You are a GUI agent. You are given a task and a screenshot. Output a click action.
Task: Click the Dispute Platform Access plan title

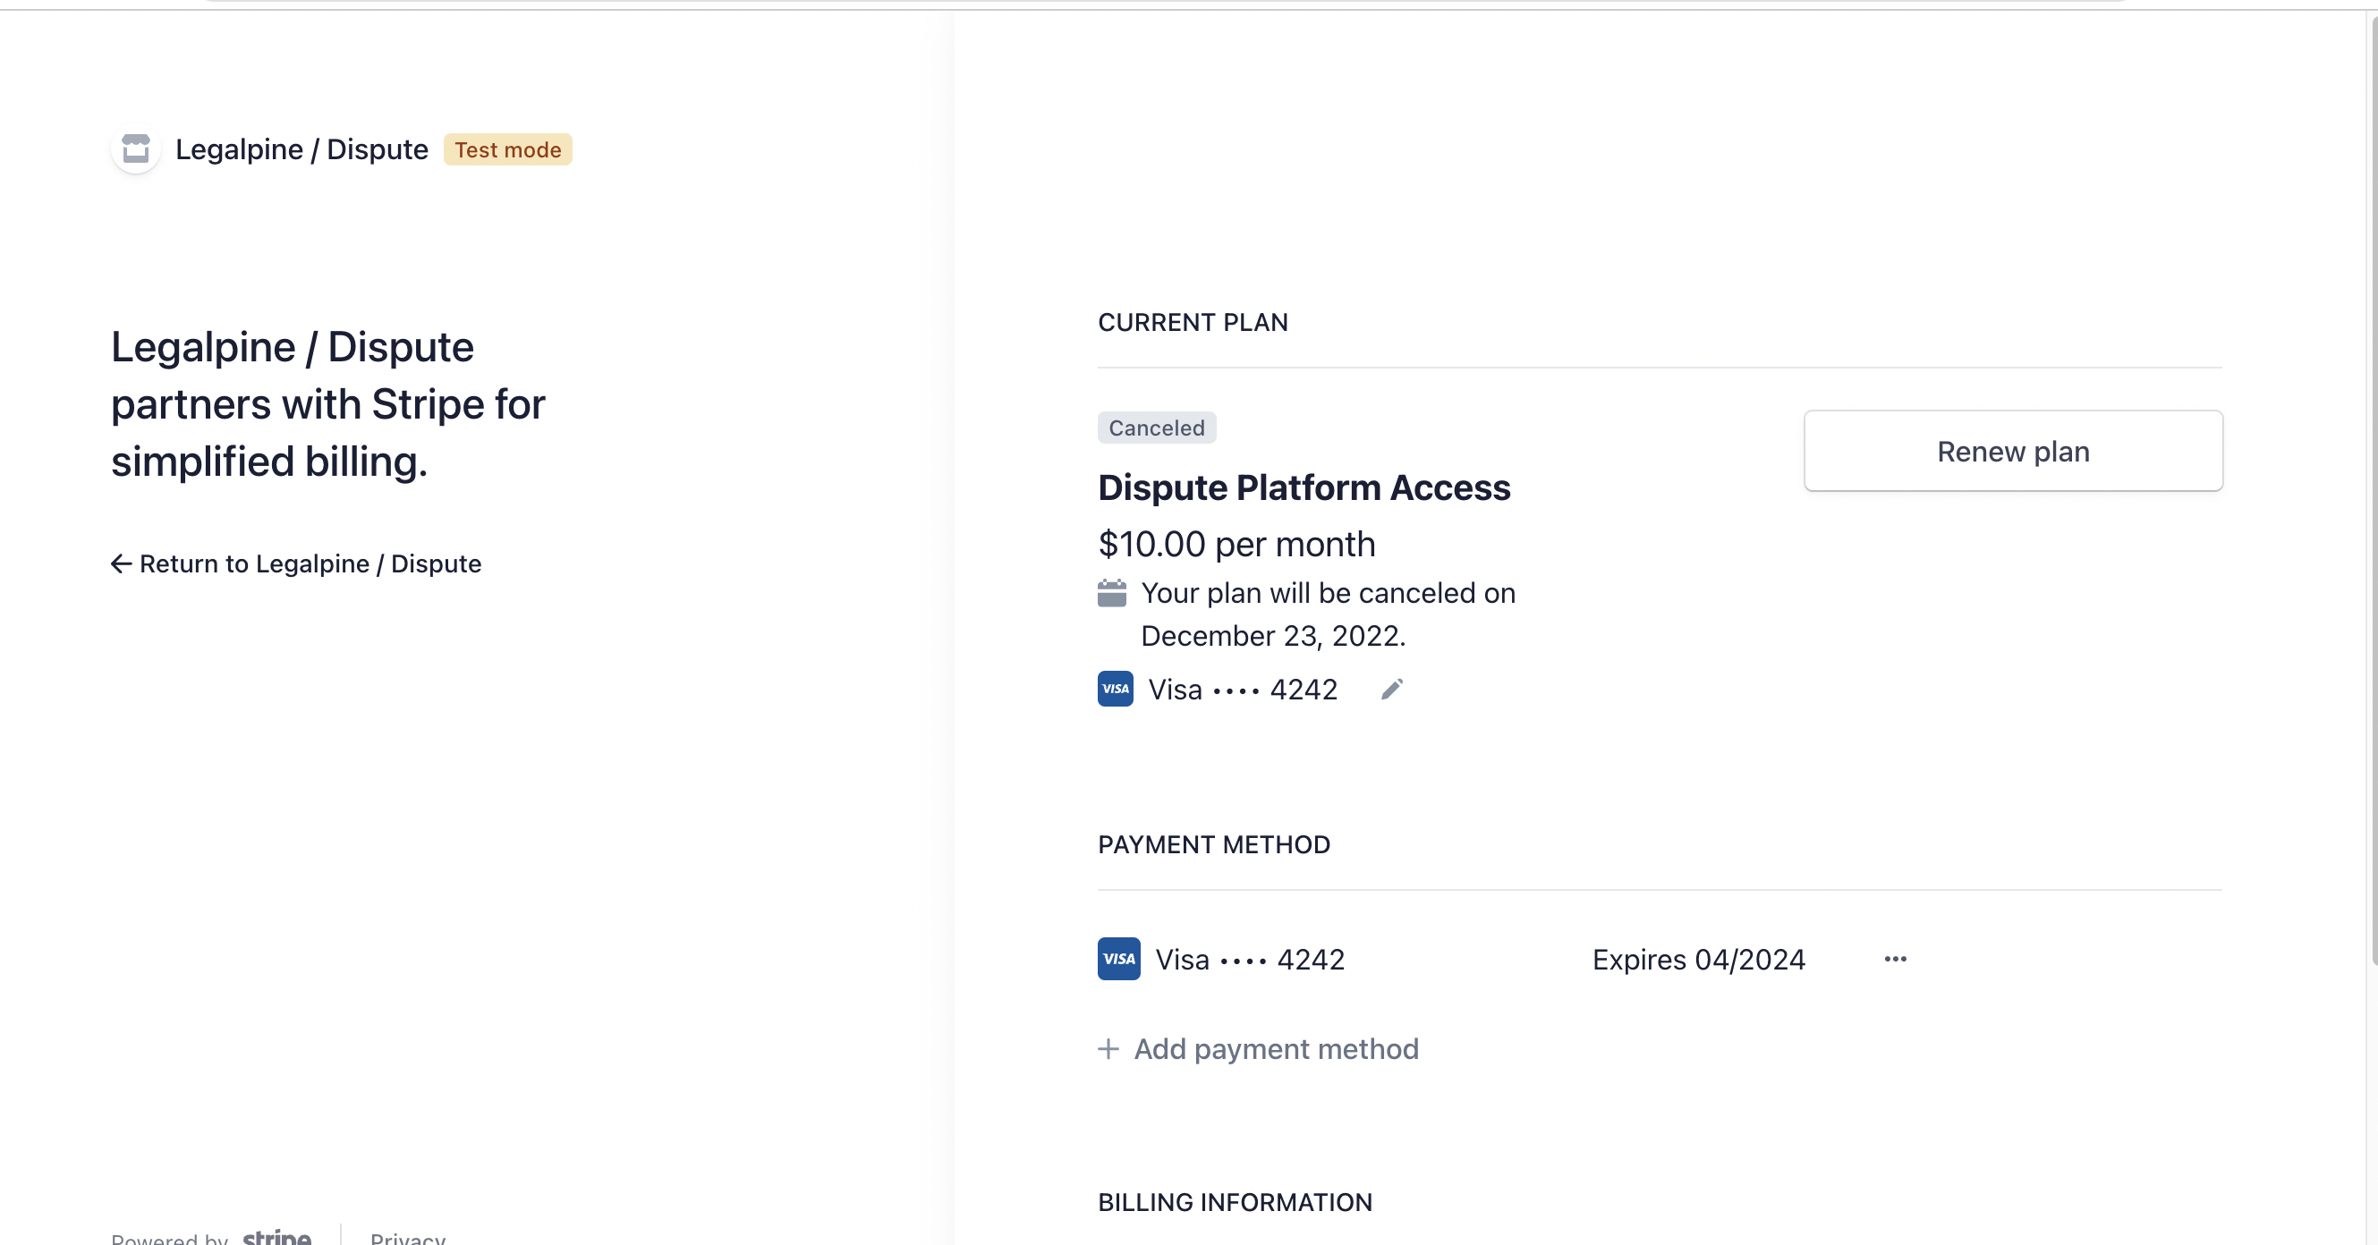(1304, 487)
